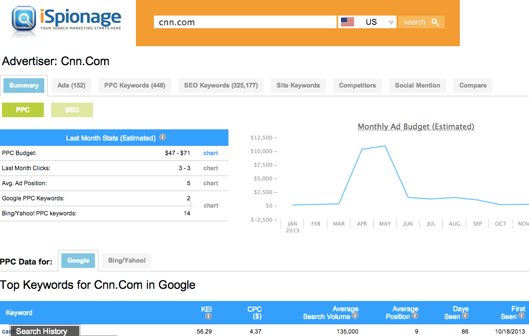The height and width of the screenshot is (336, 529).
Task: Click Average Position info icon
Action: pyautogui.click(x=415, y=316)
